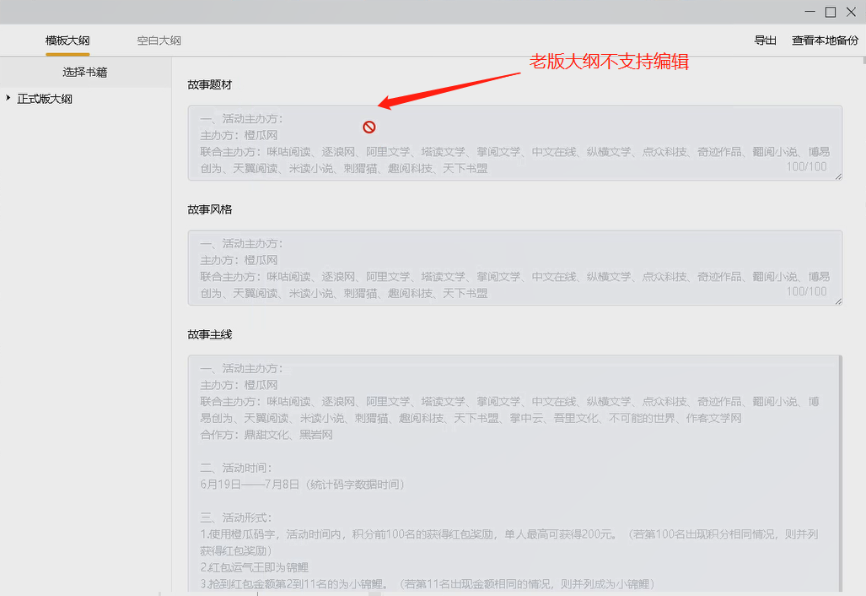Click the 6月19日——7月8日 date line
Screen dimensions: 866x596
pyautogui.click(x=303, y=485)
